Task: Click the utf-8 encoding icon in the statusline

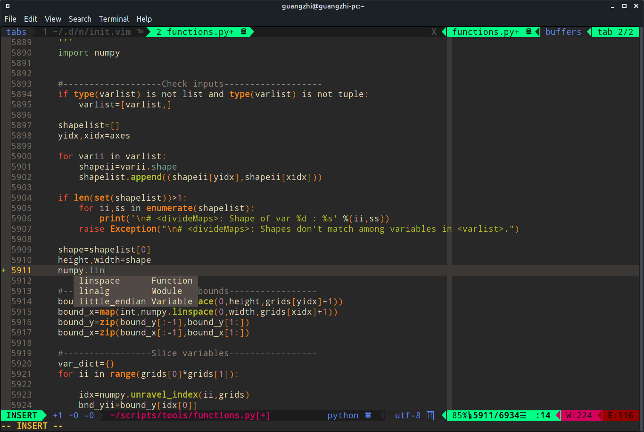Action: tap(430, 415)
